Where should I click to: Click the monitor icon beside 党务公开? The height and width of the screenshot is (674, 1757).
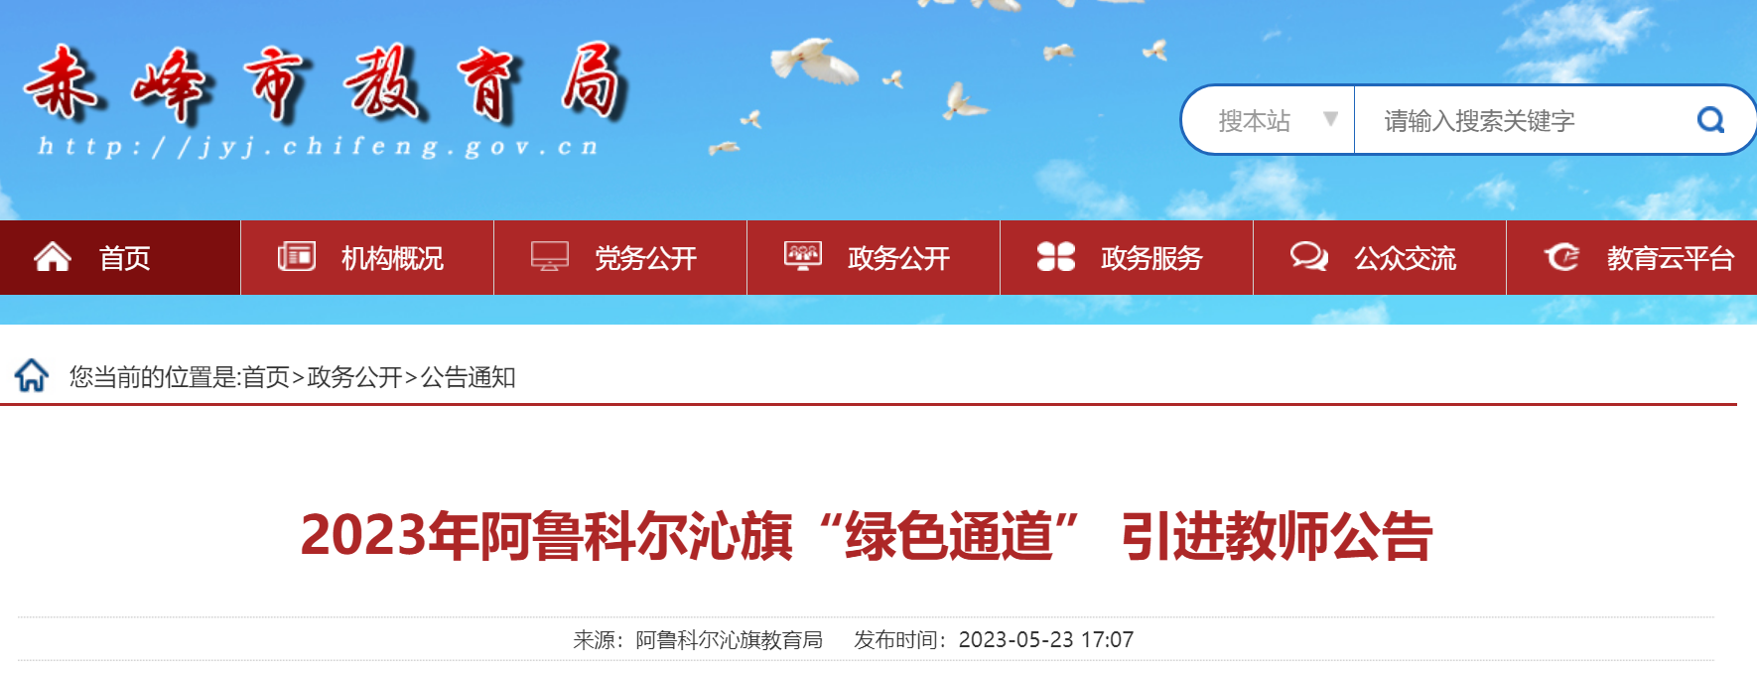549,257
